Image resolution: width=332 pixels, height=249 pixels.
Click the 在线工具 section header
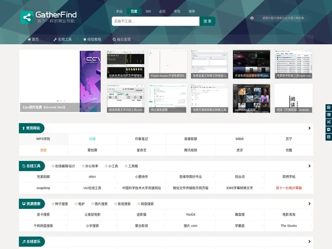32,166
